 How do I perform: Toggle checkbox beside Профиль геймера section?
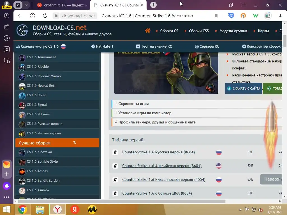(x=116, y=121)
